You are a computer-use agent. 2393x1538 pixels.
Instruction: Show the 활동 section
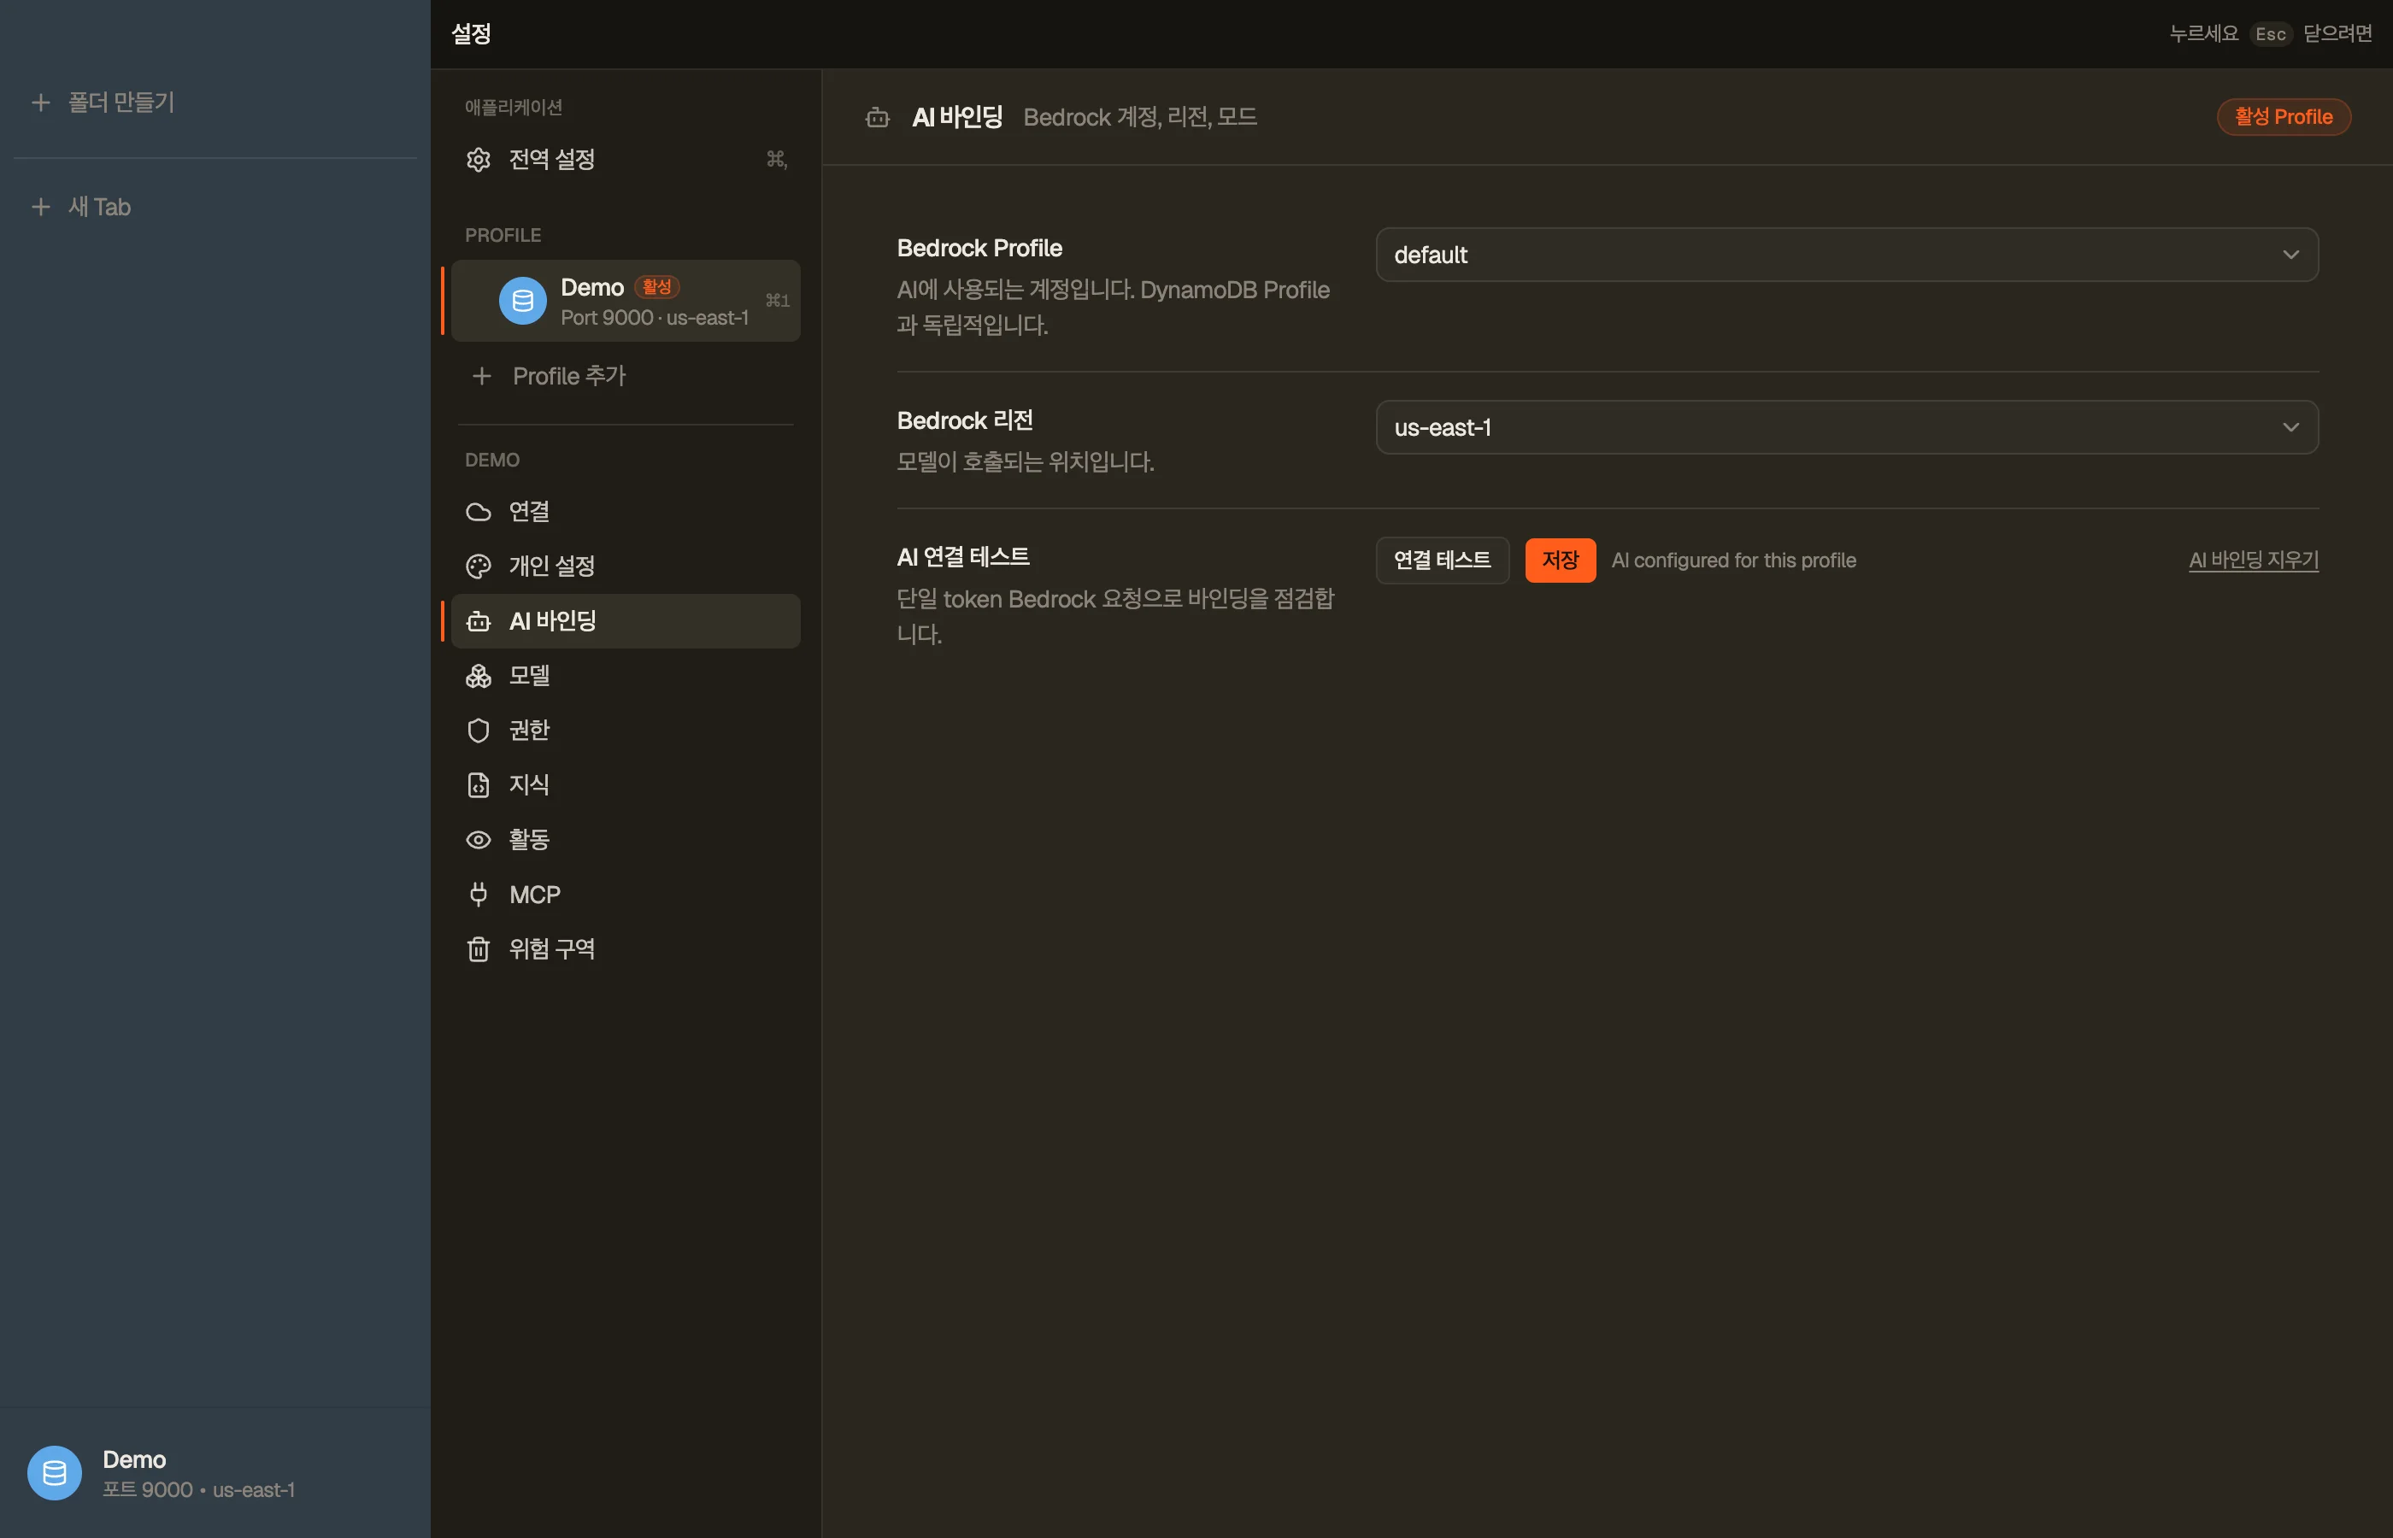pyautogui.click(x=626, y=840)
